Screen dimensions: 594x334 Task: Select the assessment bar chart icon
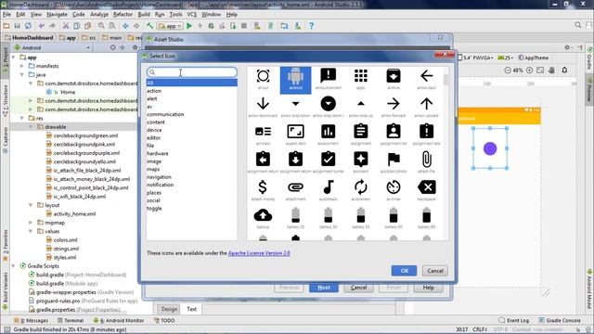click(328, 135)
